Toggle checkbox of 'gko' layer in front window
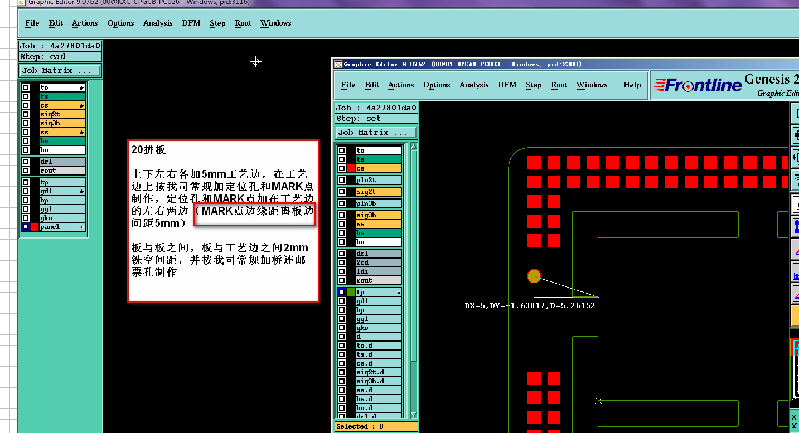The image size is (799, 433). pyautogui.click(x=342, y=328)
